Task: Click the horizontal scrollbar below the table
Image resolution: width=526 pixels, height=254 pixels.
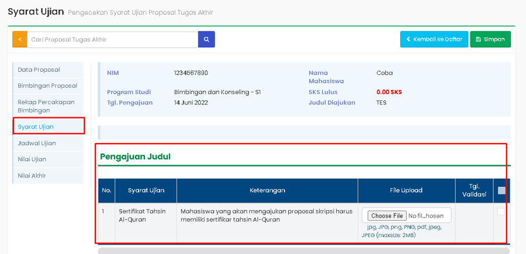Action: pyautogui.click(x=303, y=250)
